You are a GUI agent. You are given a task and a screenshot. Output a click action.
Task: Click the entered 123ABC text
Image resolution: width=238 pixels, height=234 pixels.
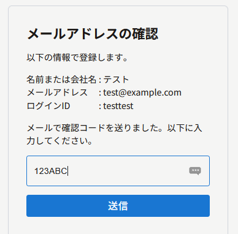pos(50,171)
